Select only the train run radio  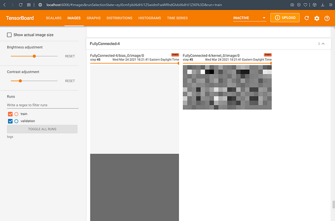coord(16,114)
